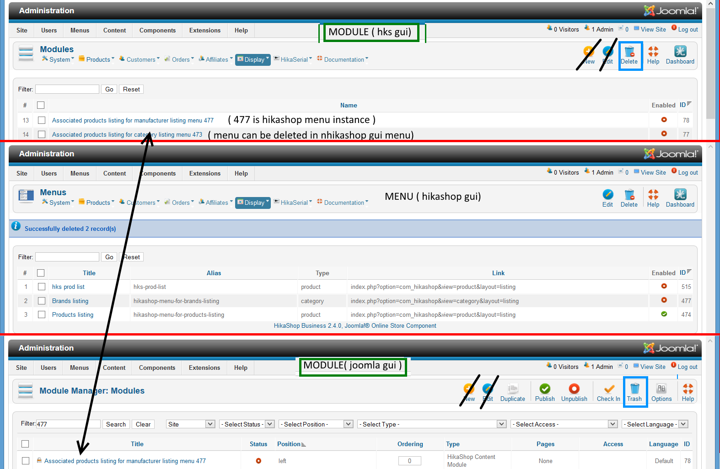Open the Select Access dropdown
Image resolution: width=720 pixels, height=469 pixels.
[564, 424]
